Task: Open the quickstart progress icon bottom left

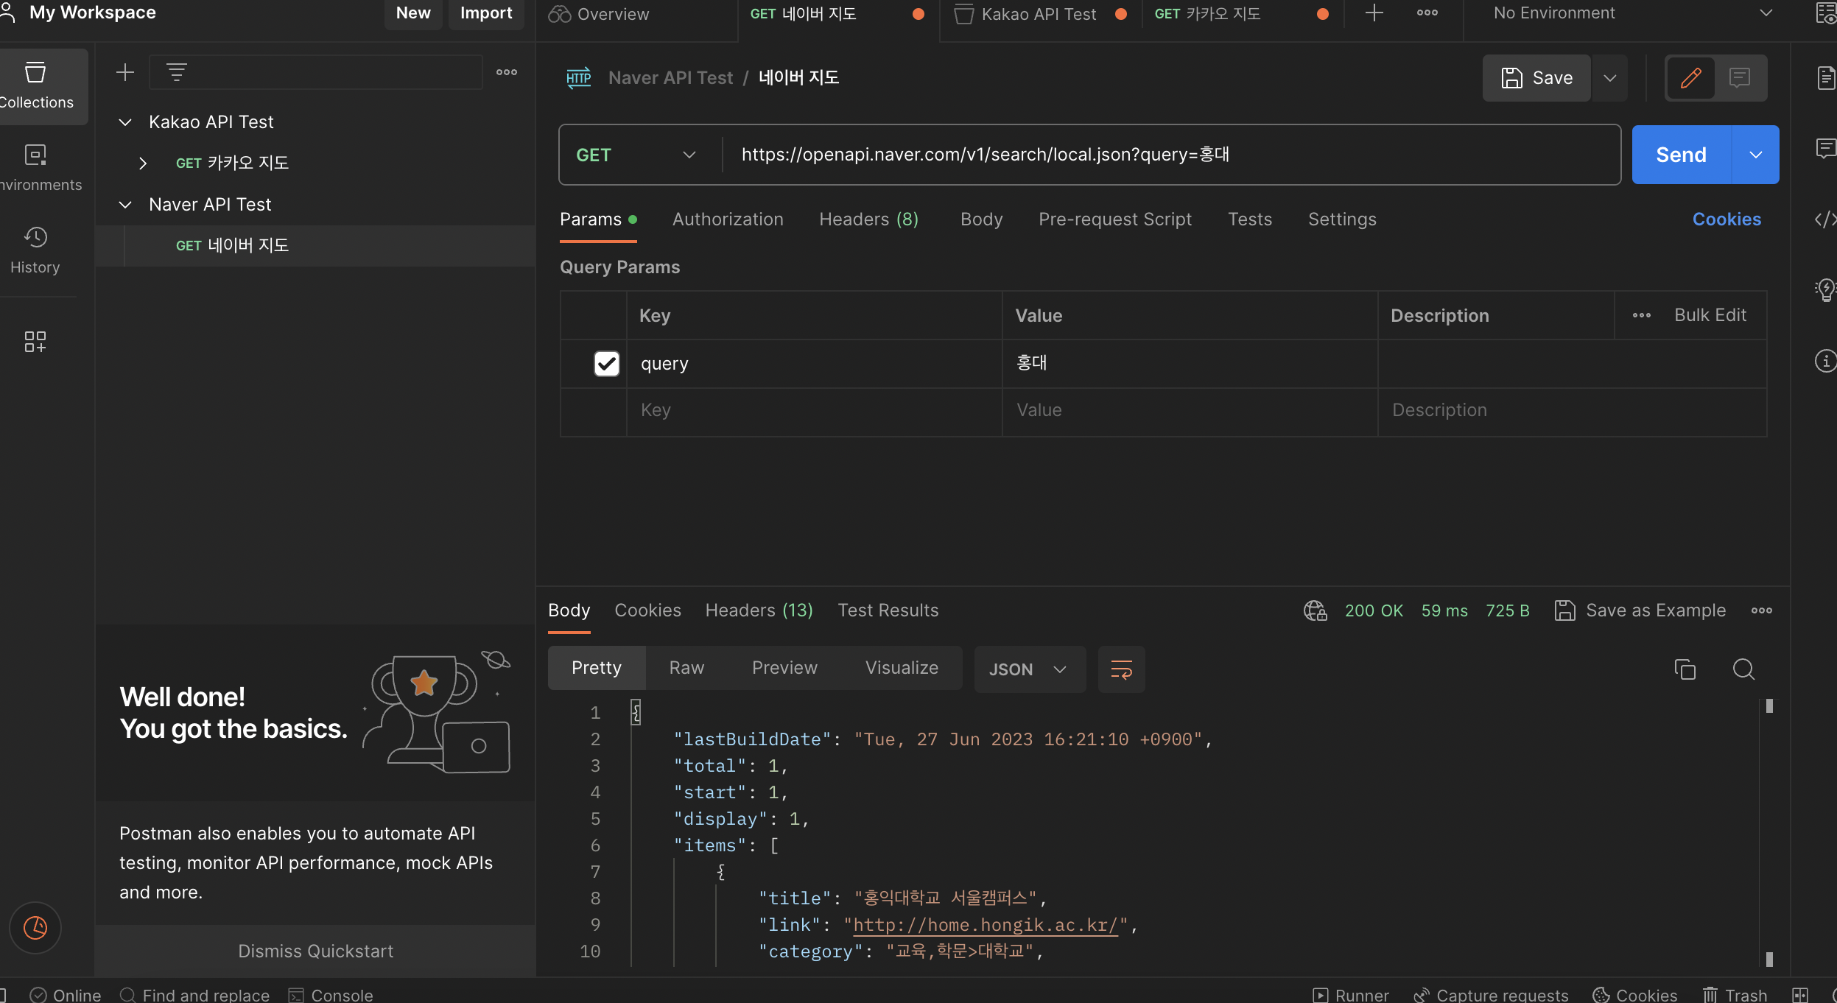Action: [35, 928]
